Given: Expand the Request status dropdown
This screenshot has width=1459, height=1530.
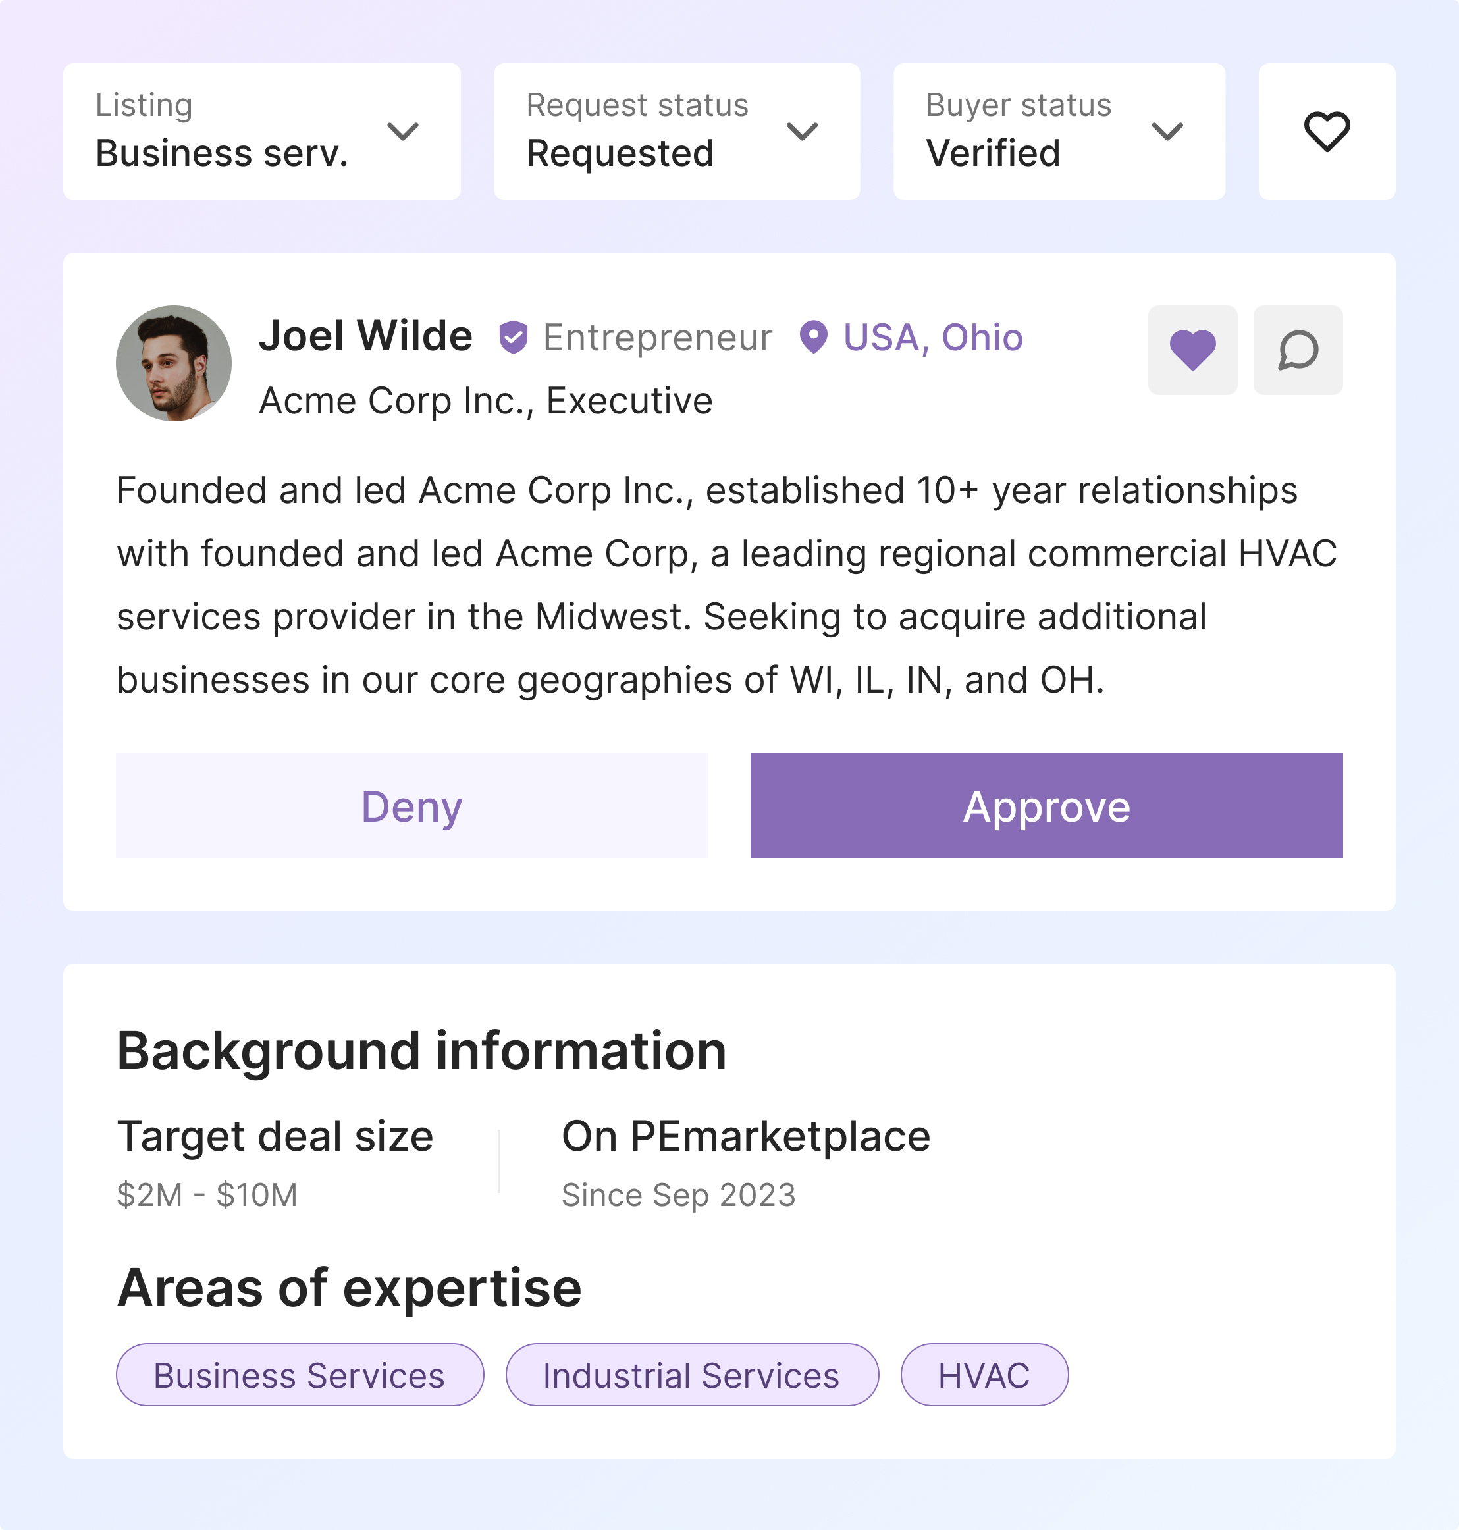Looking at the screenshot, I should pos(676,132).
